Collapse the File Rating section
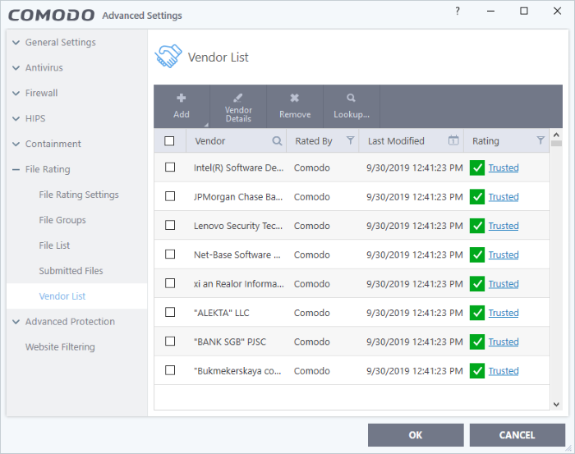575x454 pixels. click(x=16, y=170)
